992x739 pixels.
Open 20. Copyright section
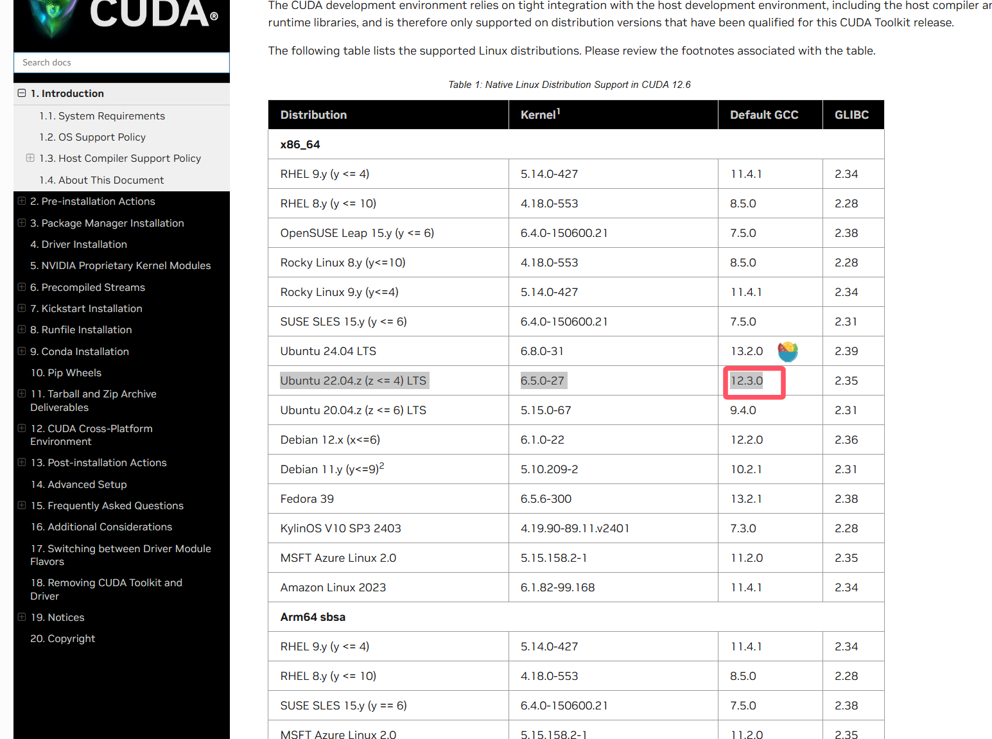(62, 638)
